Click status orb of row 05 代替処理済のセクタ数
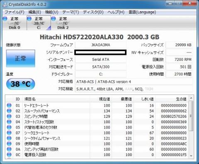This screenshot has height=164, width=199. pyautogui.click(x=9, y=127)
